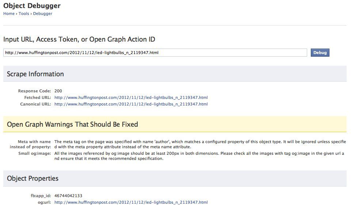The height and width of the screenshot is (207, 351).
Task: Click the meta tag 'author' warning description
Action: coord(200,144)
